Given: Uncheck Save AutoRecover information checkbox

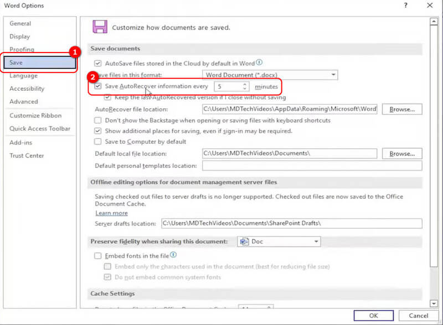Looking at the screenshot, I should [98, 86].
